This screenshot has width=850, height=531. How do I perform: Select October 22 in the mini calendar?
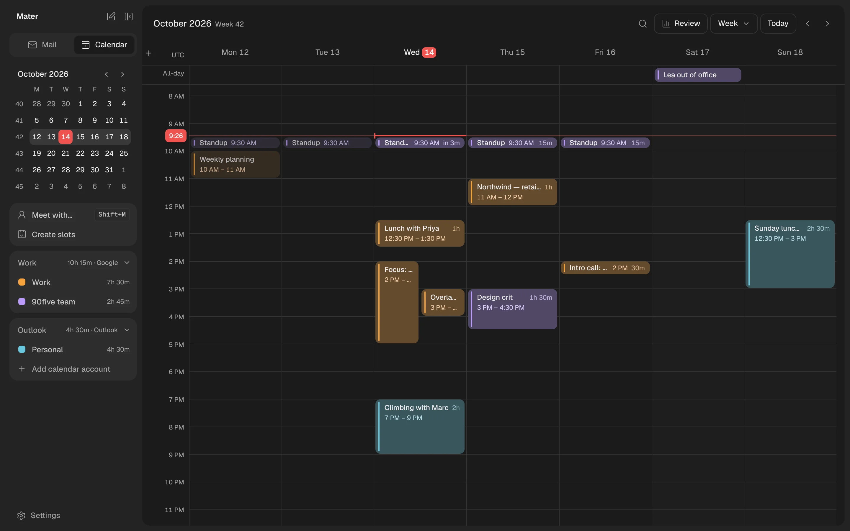click(80, 153)
